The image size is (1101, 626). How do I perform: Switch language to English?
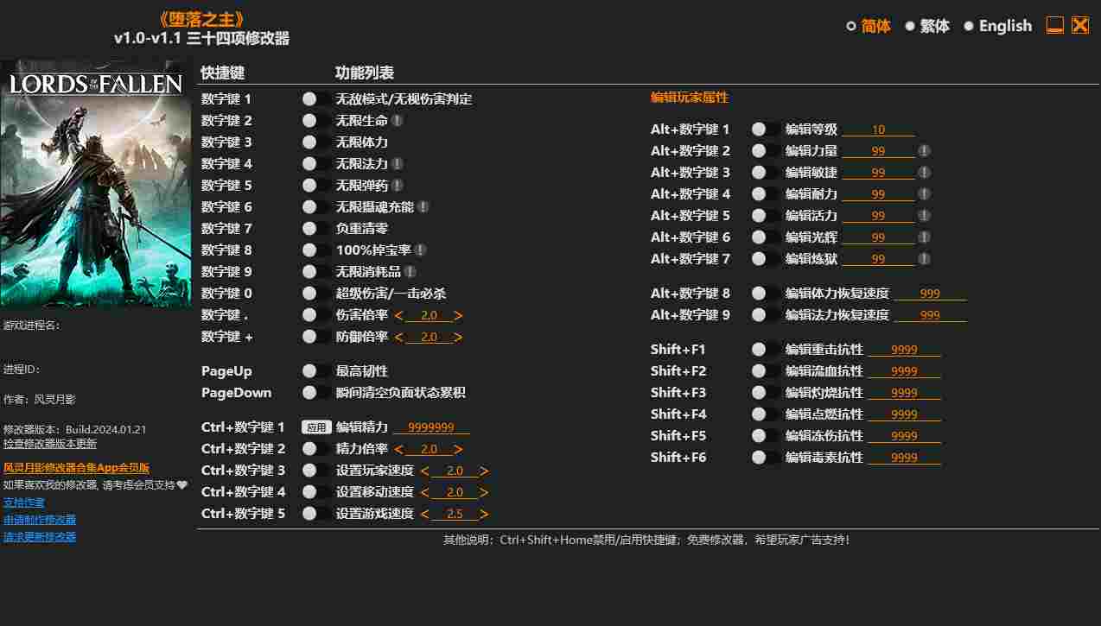(997, 26)
